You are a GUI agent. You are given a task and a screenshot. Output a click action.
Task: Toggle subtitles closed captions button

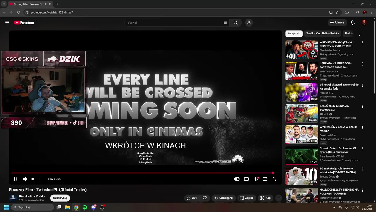[x=246, y=179]
